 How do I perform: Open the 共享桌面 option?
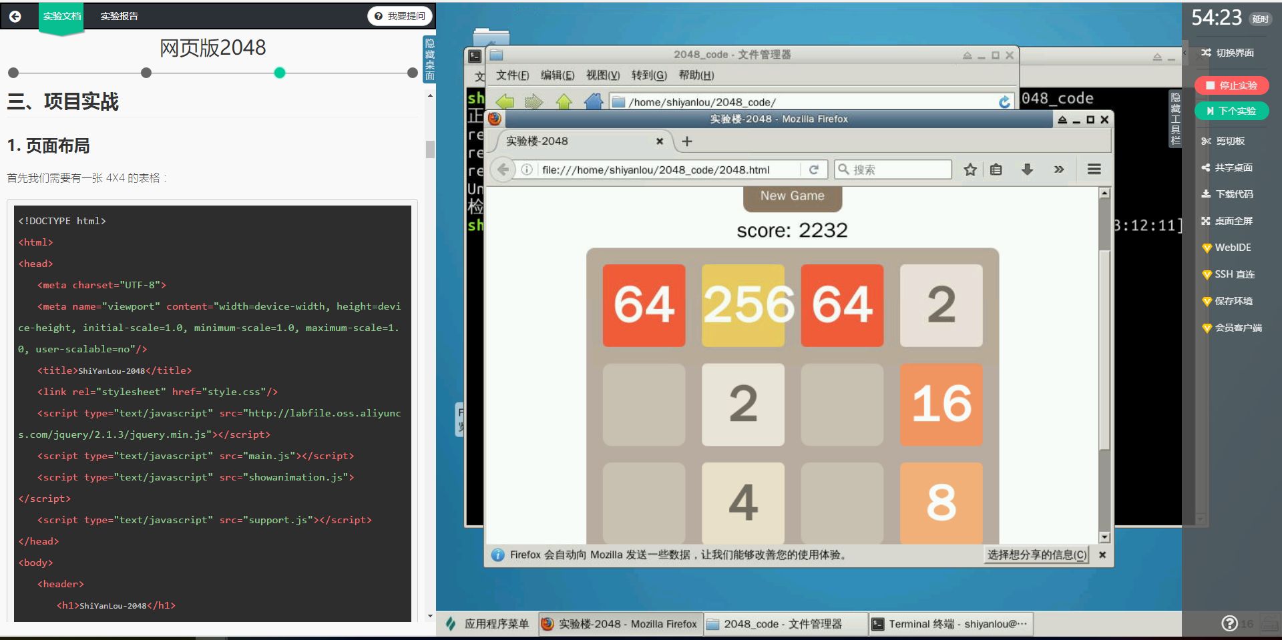coord(1227,168)
